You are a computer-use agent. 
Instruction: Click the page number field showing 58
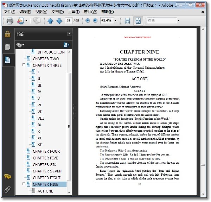pyautogui.click(x=69, y=21)
